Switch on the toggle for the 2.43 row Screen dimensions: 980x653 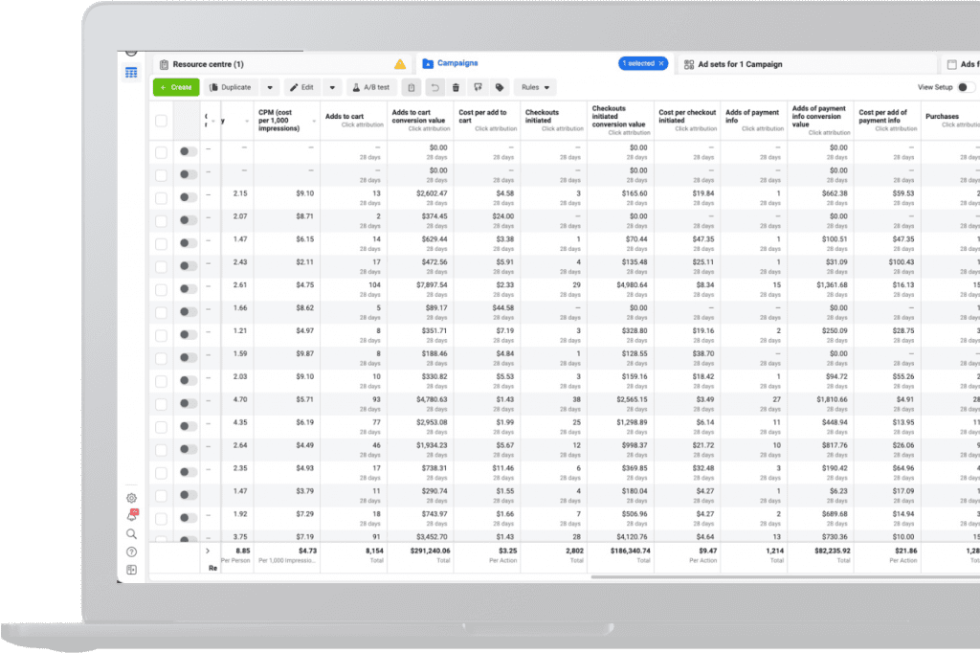click(x=188, y=266)
